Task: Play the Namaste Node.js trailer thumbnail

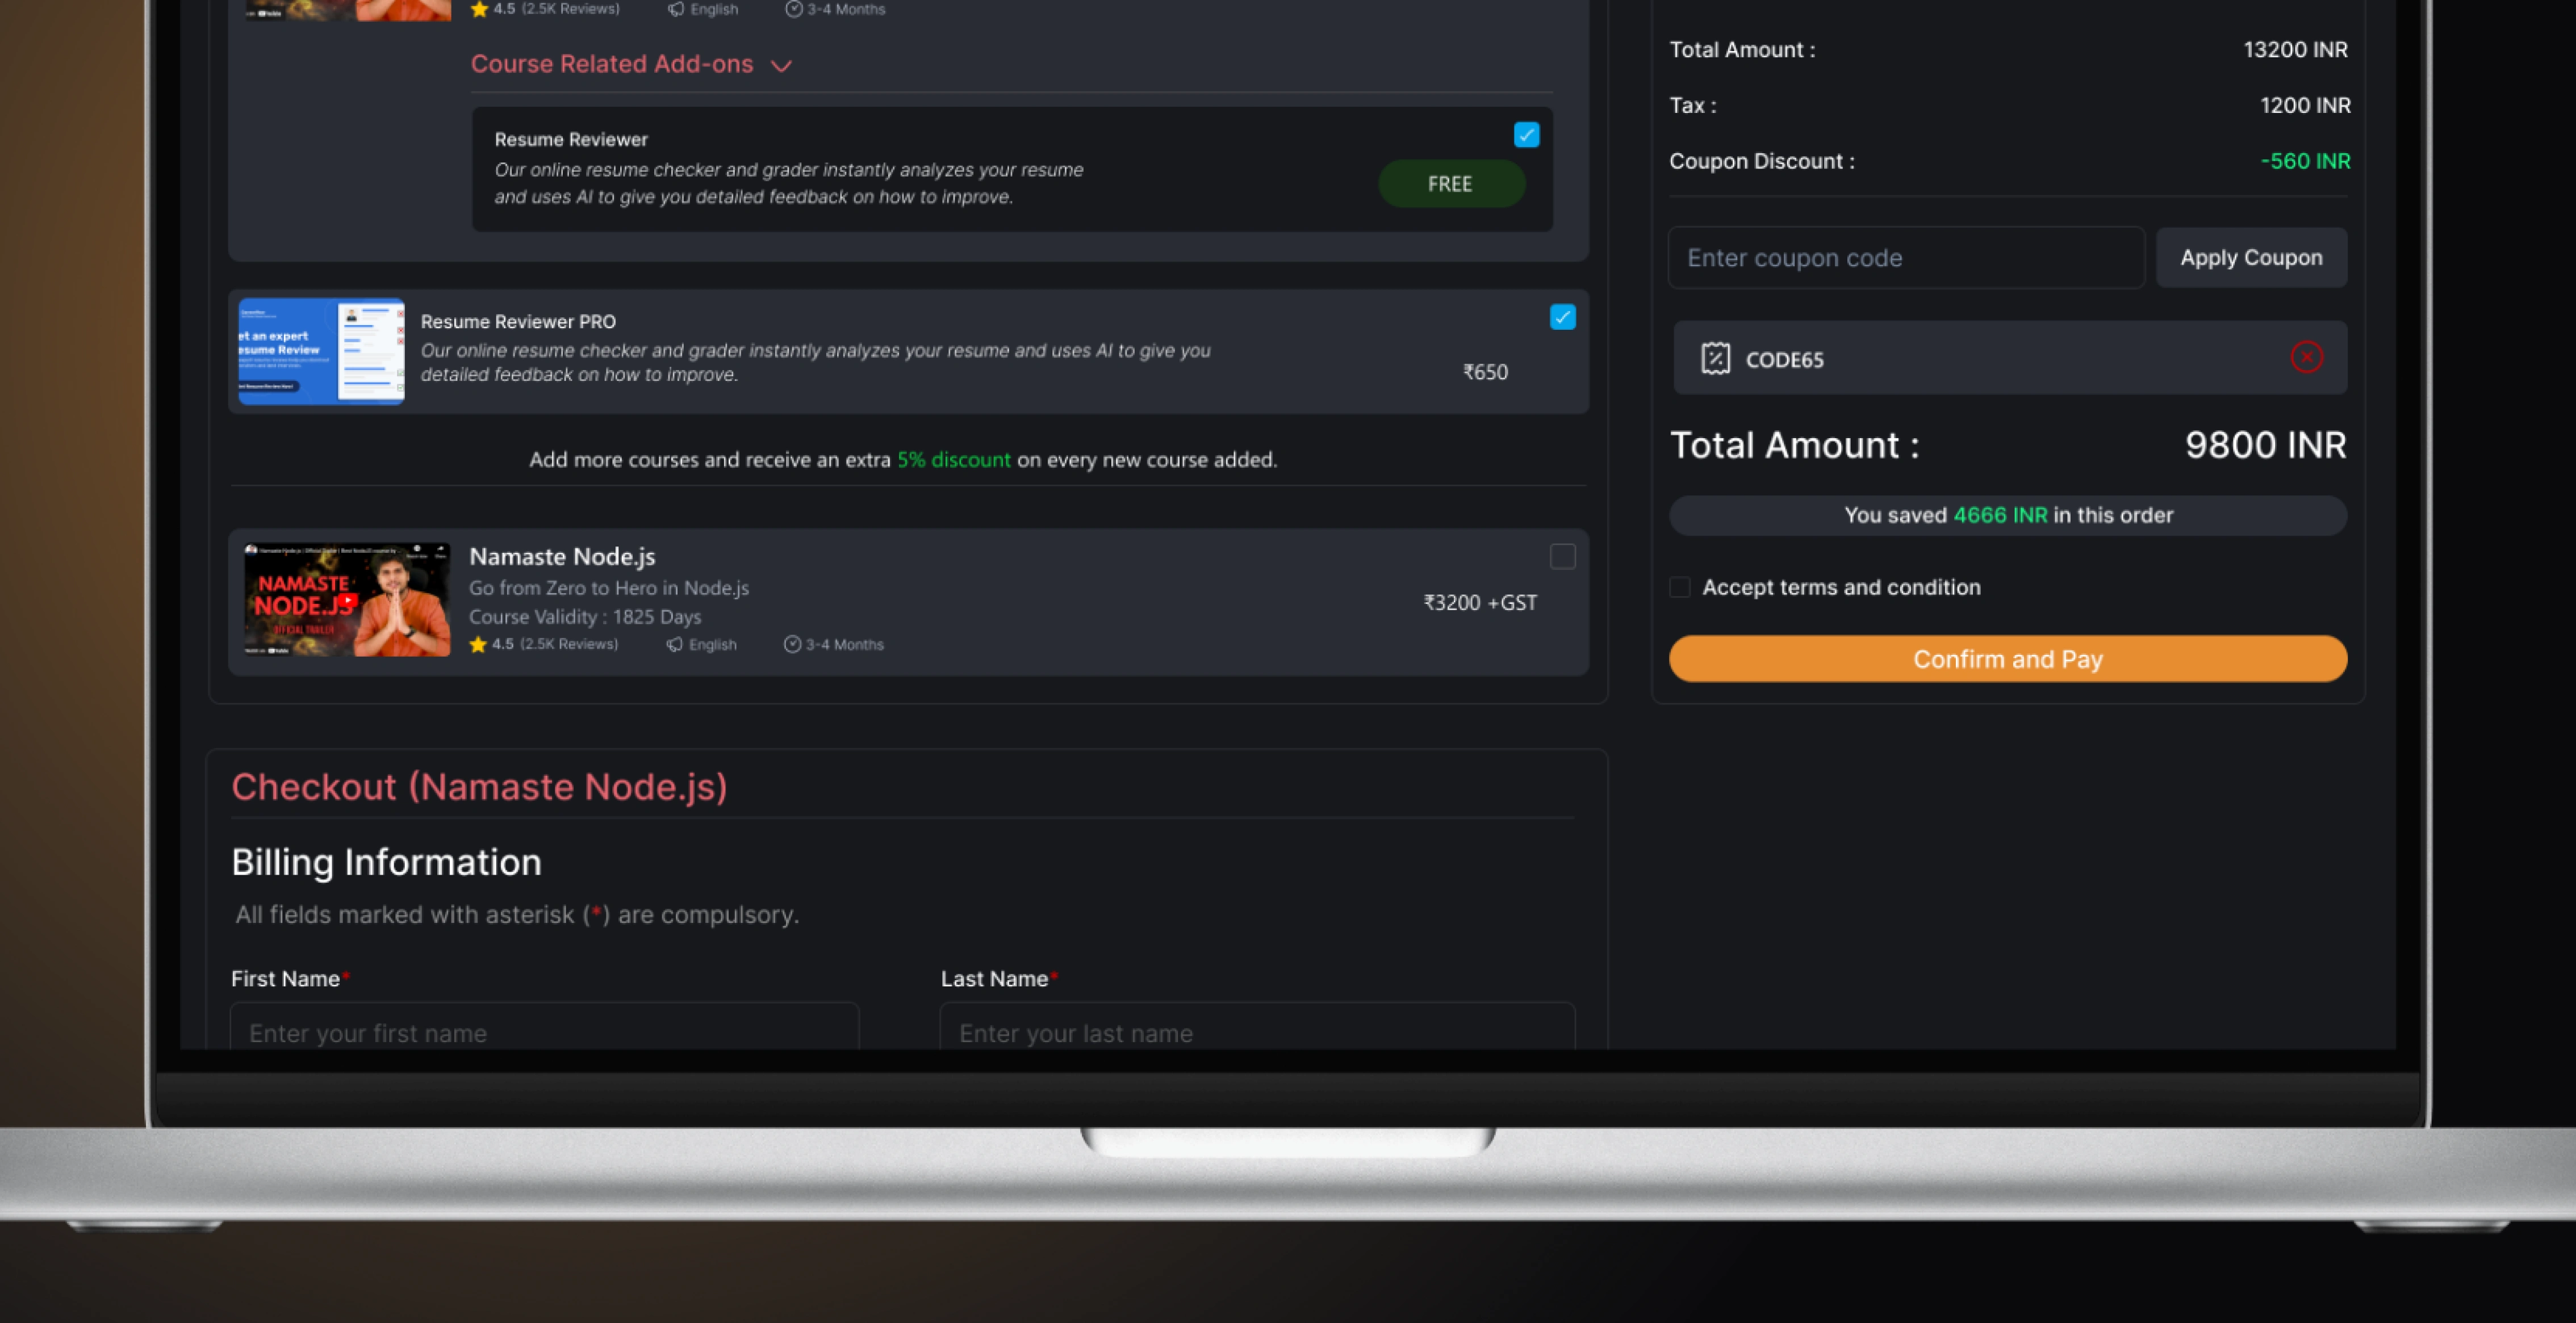Action: coord(347,599)
